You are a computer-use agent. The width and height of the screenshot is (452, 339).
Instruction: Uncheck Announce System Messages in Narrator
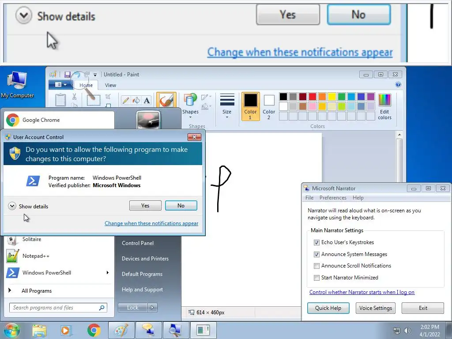click(316, 254)
